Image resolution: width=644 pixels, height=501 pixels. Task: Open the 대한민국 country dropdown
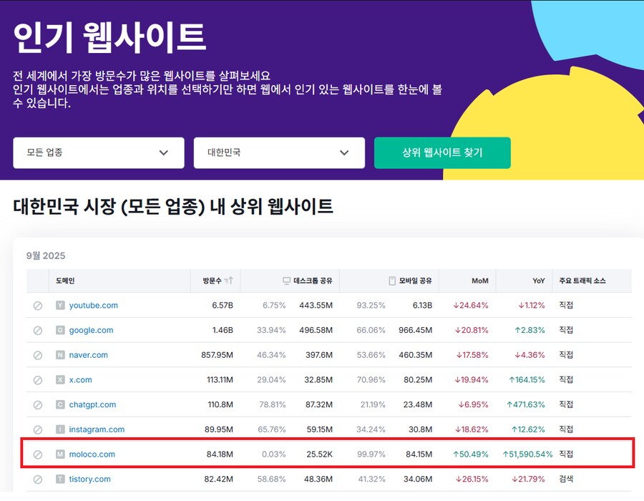coord(279,152)
